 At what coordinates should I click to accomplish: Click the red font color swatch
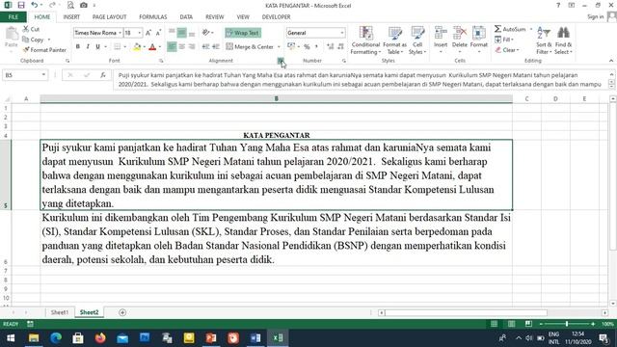[x=152, y=47]
